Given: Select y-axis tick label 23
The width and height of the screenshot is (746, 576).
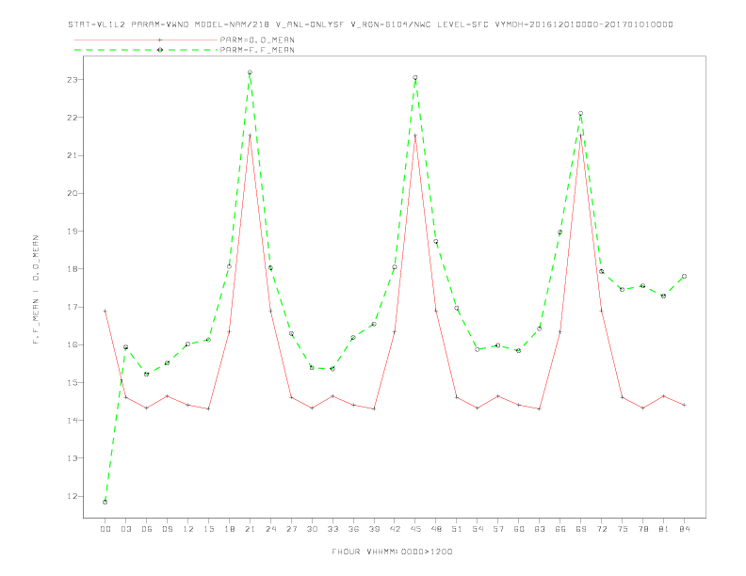Looking at the screenshot, I should [x=72, y=80].
